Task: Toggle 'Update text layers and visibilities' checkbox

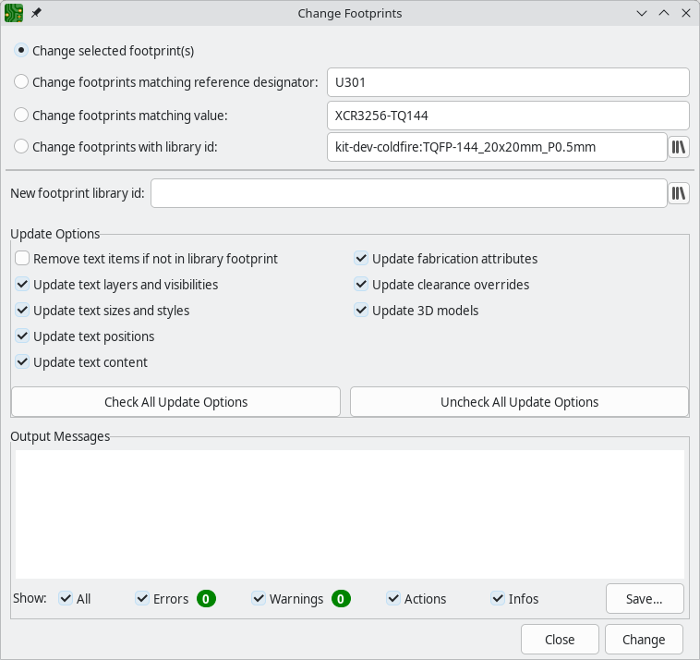Action: [x=22, y=285]
